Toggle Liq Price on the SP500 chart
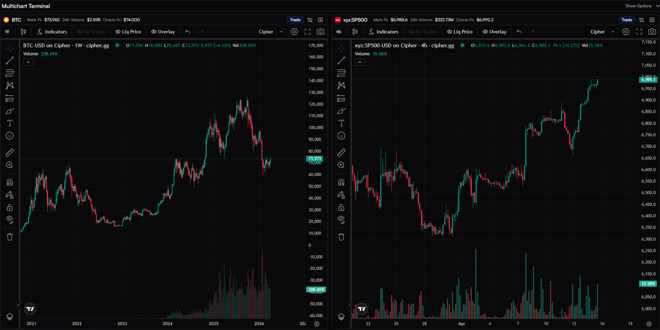The image size is (660, 330). click(460, 31)
